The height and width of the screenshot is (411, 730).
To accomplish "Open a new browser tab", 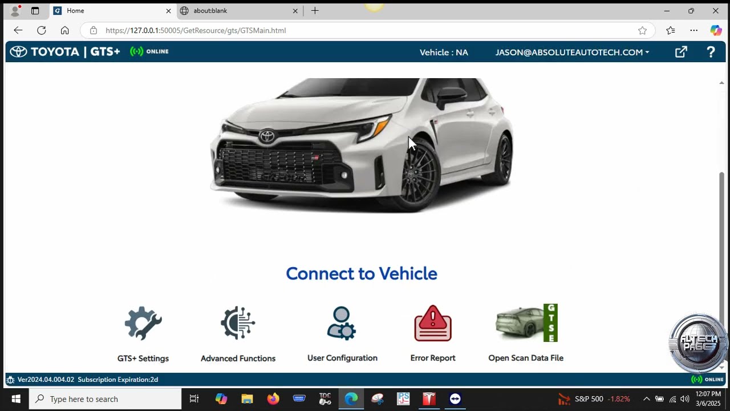I will pos(315,11).
